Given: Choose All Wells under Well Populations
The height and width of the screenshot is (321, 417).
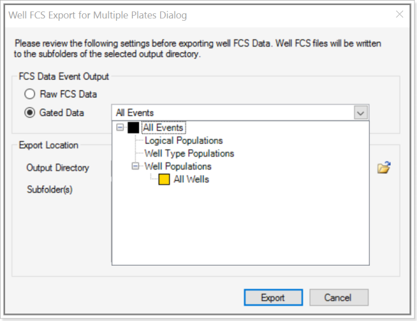Looking at the screenshot, I should (191, 179).
